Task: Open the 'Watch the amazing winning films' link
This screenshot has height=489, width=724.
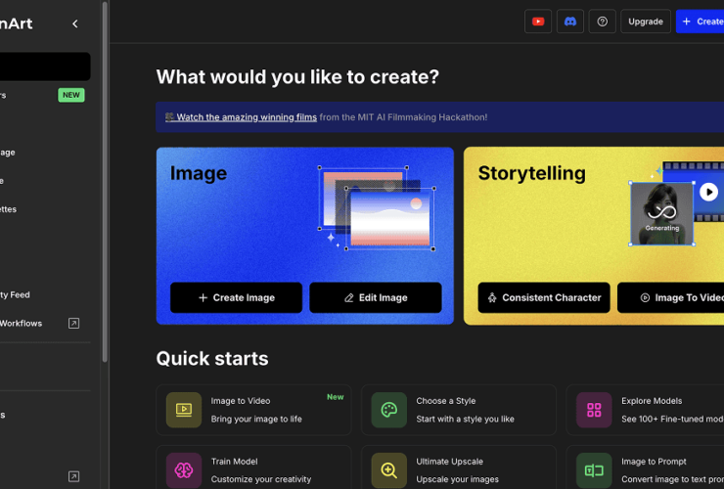Action: coord(247,117)
